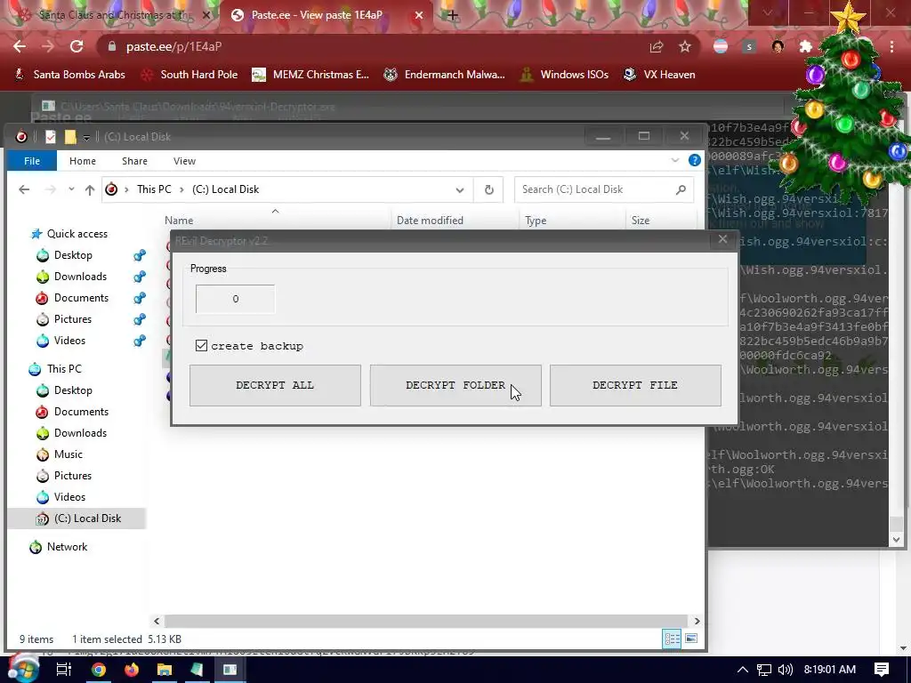The height and width of the screenshot is (683, 911).
Task: Toggle the create backup checkbox
Action: click(202, 346)
